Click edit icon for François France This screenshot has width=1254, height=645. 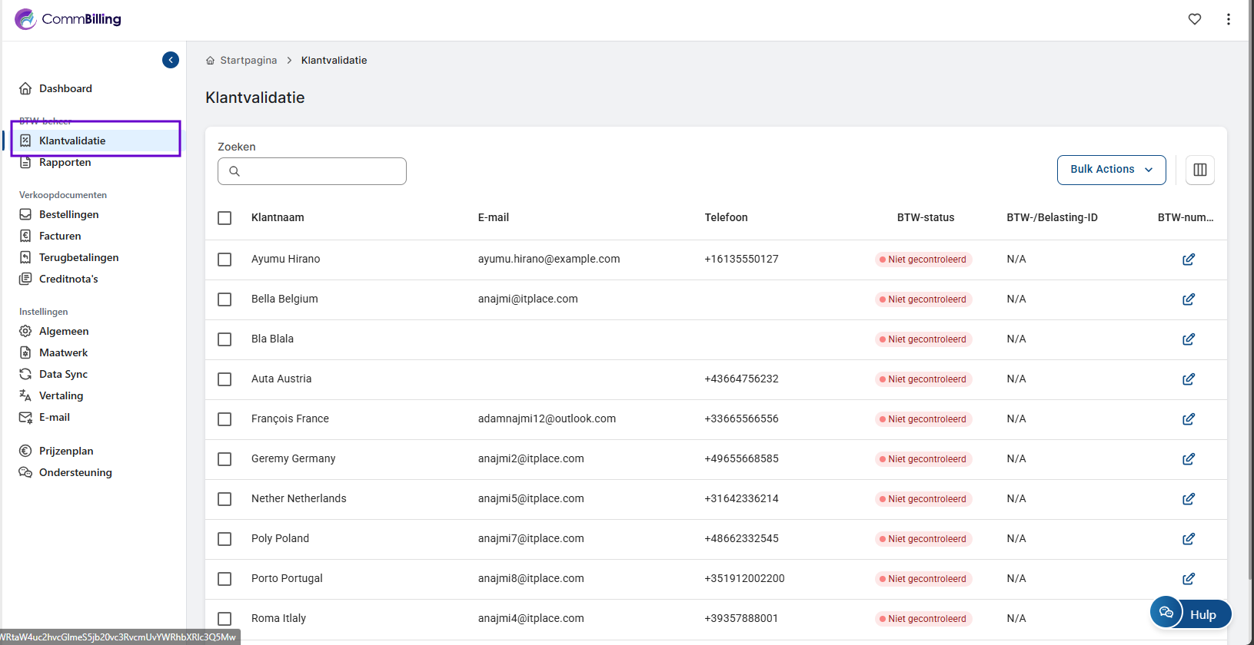pos(1188,419)
